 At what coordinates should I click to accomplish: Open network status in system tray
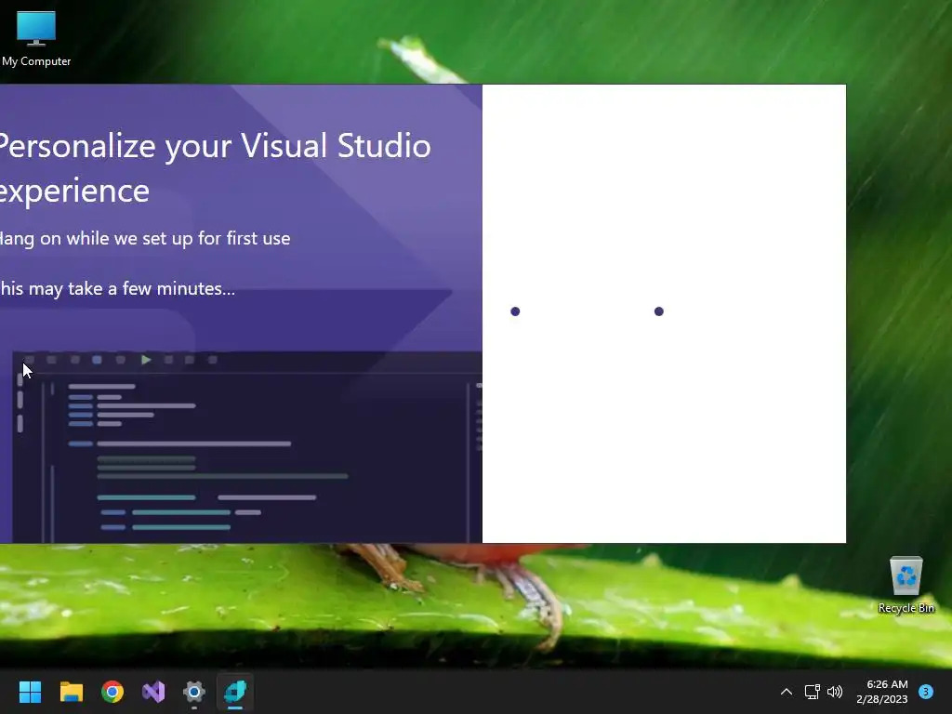click(812, 692)
